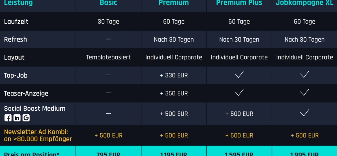Click the Refresh dash in Basic column
The width and height of the screenshot is (337, 156).
108,39
